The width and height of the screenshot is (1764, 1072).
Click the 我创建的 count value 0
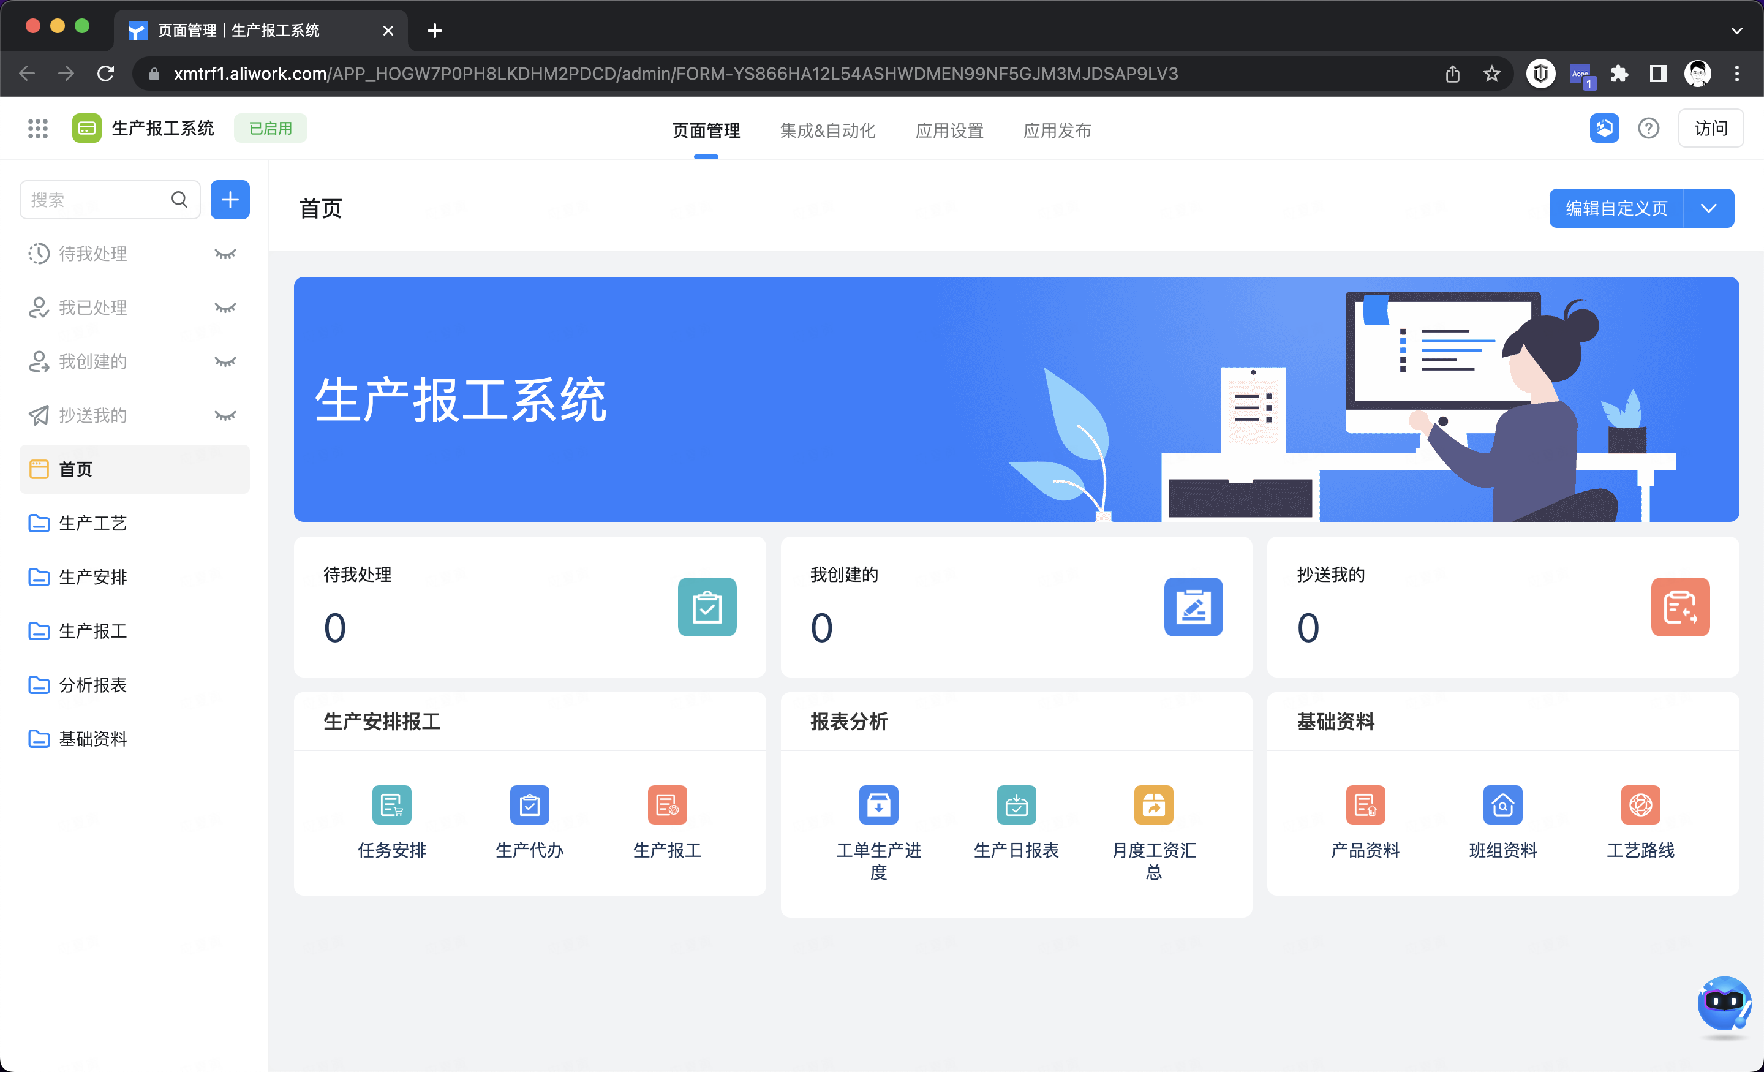click(821, 628)
